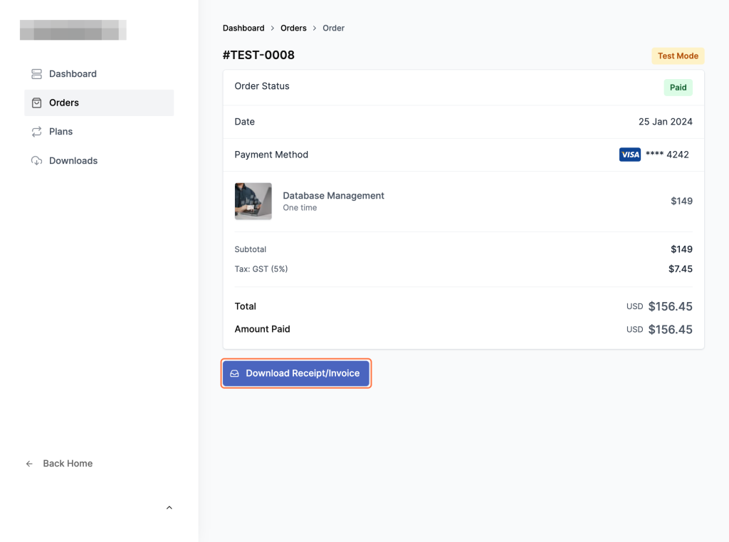Click the card number **** 4242
The width and height of the screenshot is (729, 542).
tap(667, 155)
